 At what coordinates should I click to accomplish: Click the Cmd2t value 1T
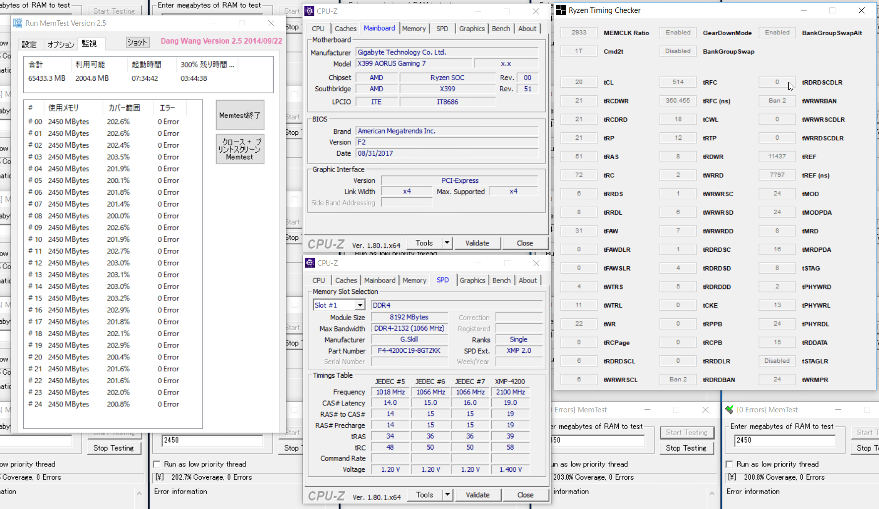click(x=579, y=51)
